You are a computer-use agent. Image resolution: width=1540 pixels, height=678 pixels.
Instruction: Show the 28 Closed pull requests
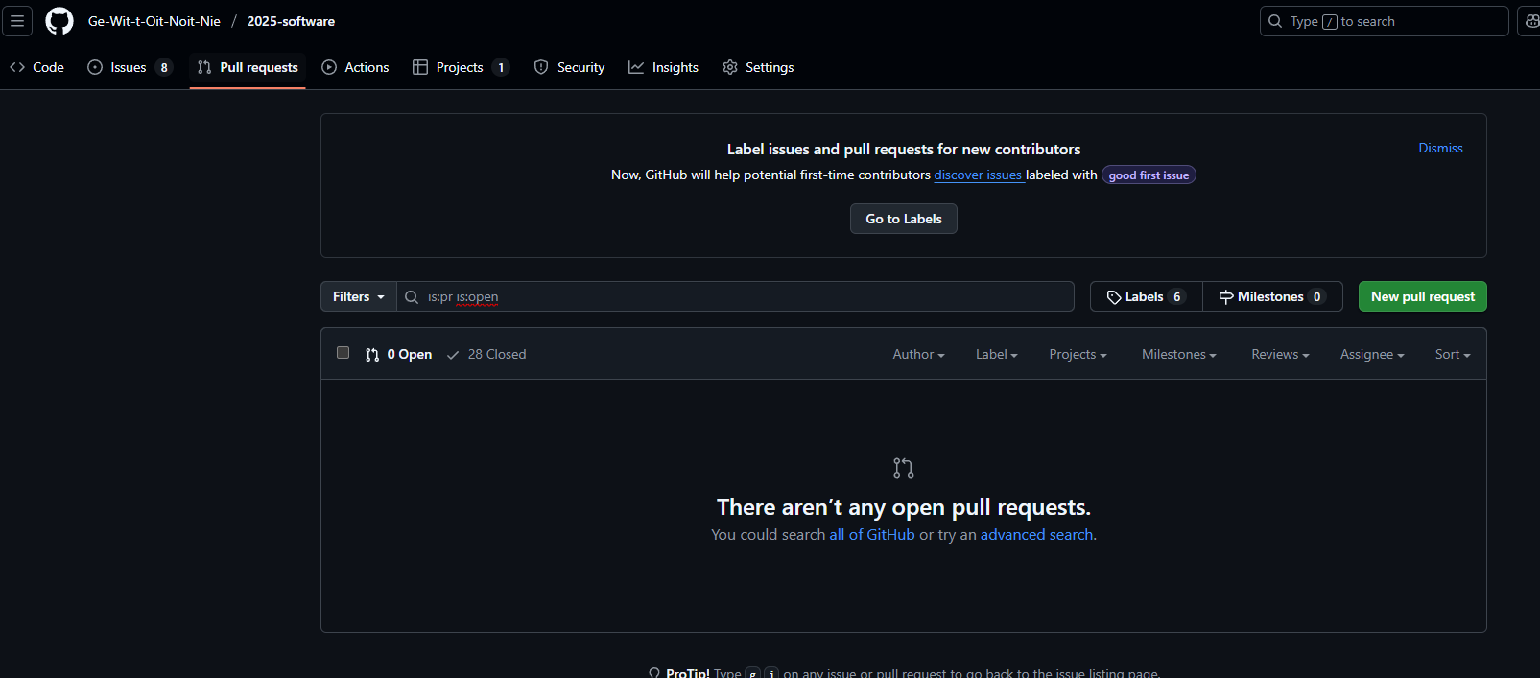(486, 354)
